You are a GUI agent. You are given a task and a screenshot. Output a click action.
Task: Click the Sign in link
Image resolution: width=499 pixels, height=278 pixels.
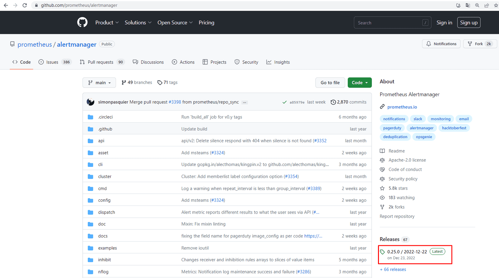pyautogui.click(x=444, y=22)
